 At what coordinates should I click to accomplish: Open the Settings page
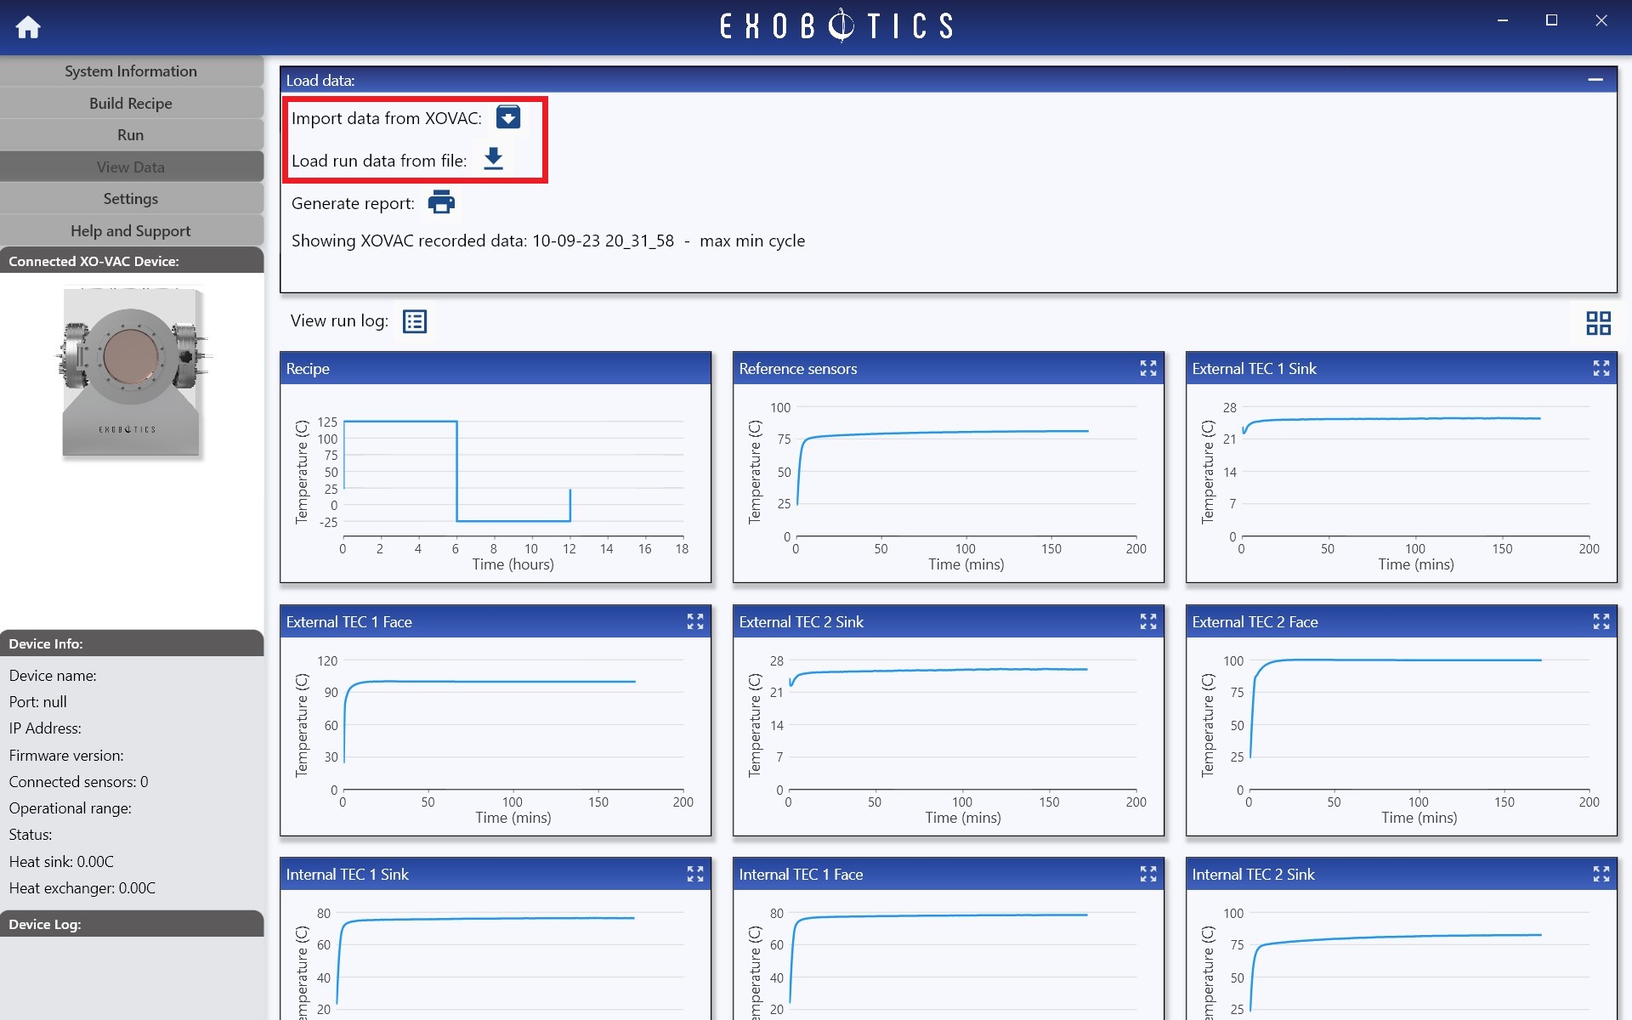pyautogui.click(x=131, y=198)
